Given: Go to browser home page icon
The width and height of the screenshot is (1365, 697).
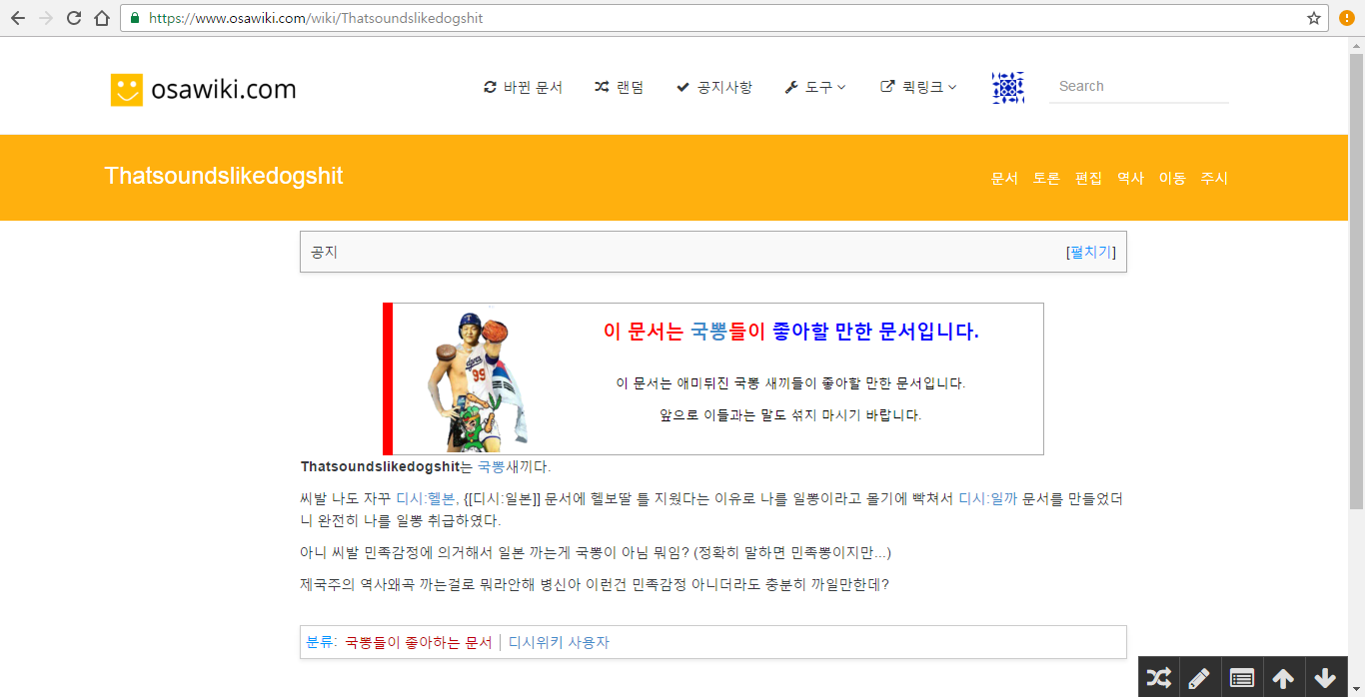Looking at the screenshot, I should coord(101,18).
